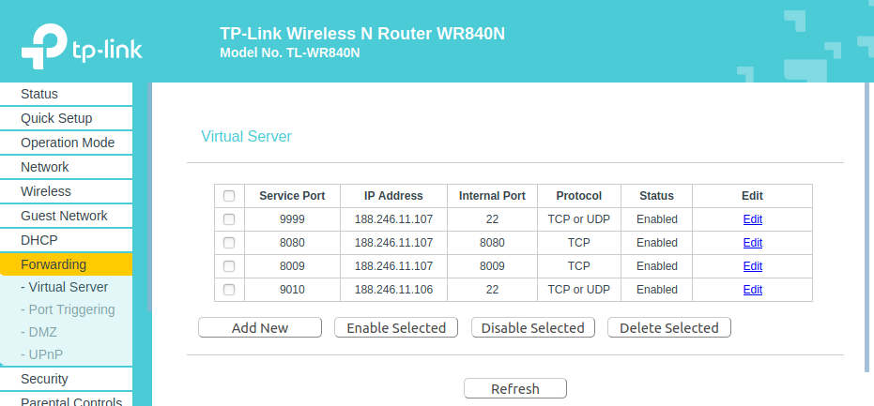The width and height of the screenshot is (874, 406).
Task: Select the checkbox for port 8080 row
Action: coord(229,243)
